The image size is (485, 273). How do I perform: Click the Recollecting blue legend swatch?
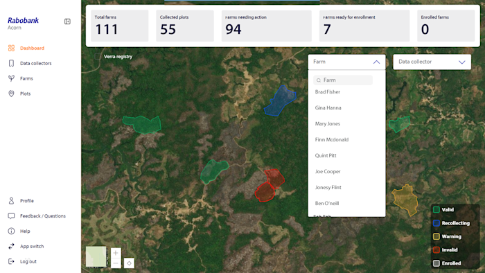point(436,223)
